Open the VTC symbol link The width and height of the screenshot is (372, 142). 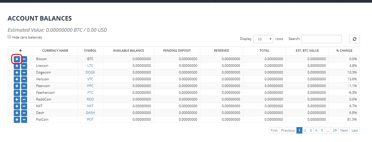pos(90,79)
